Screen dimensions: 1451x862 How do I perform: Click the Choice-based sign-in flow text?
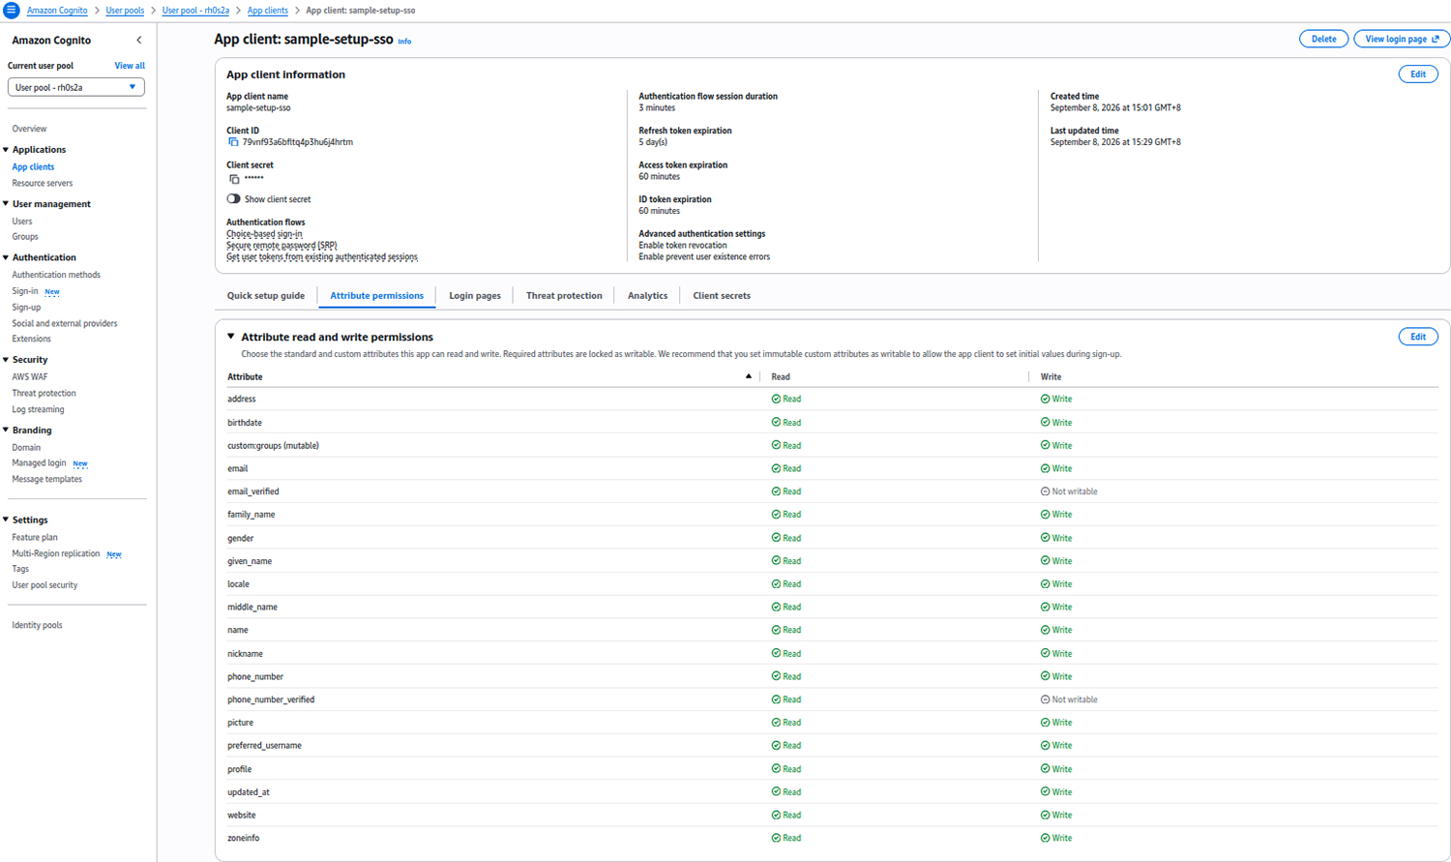pos(264,234)
